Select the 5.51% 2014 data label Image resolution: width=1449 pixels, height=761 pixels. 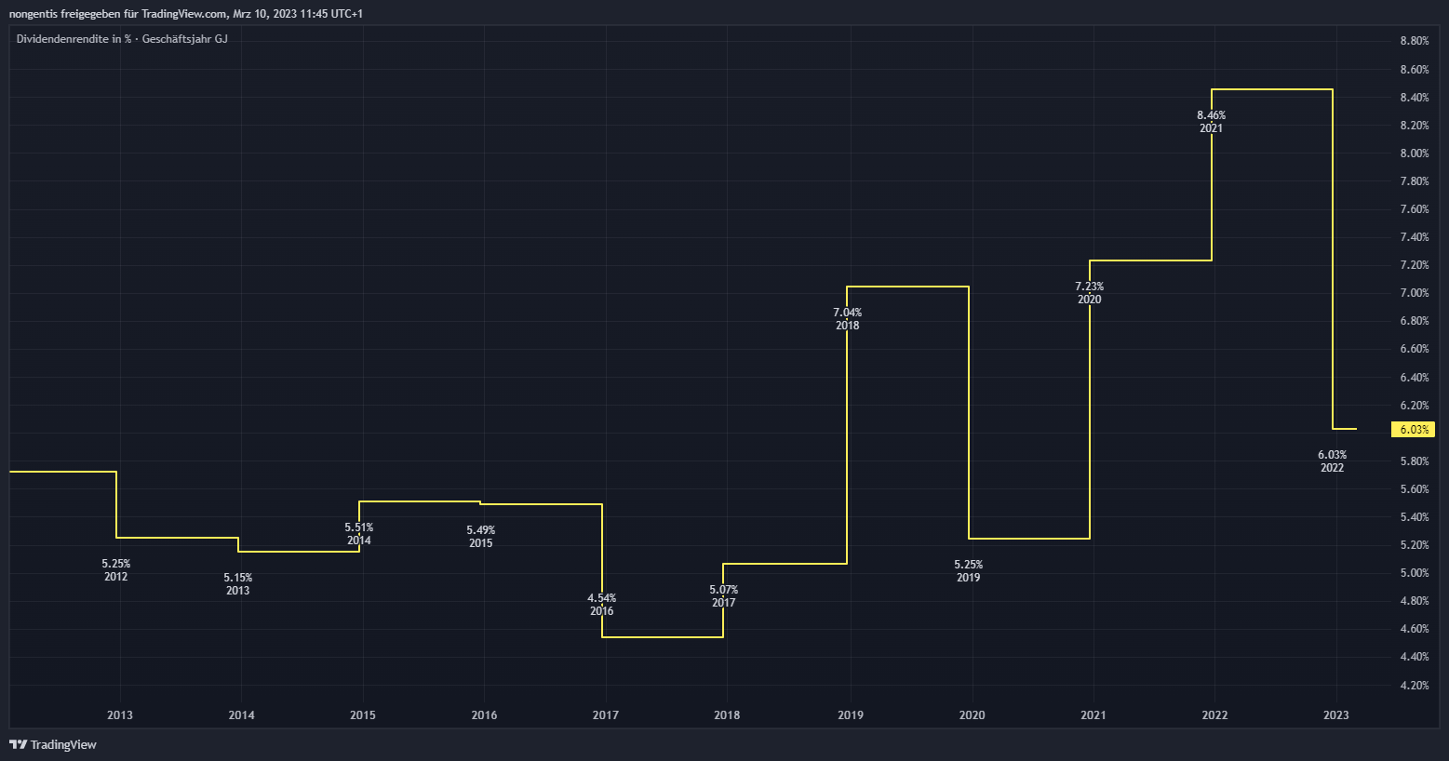tap(358, 534)
